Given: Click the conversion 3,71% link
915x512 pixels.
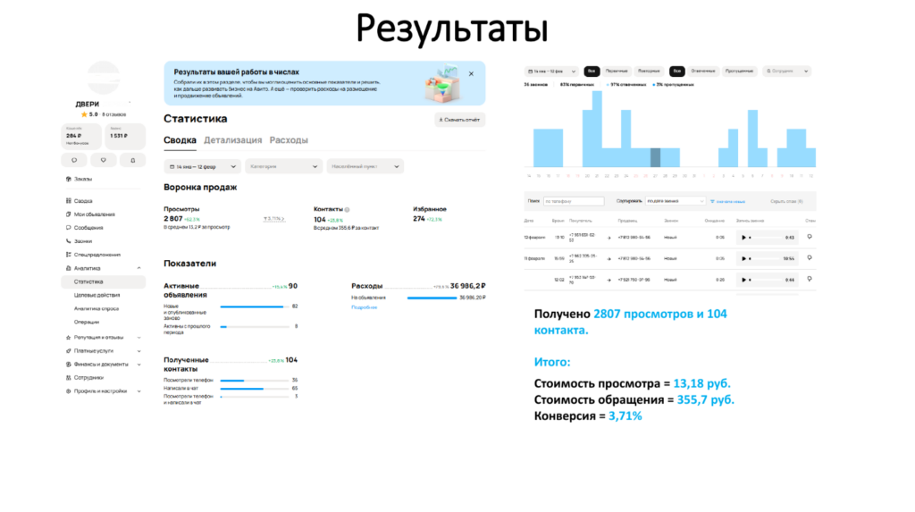Looking at the screenshot, I should (x=273, y=219).
